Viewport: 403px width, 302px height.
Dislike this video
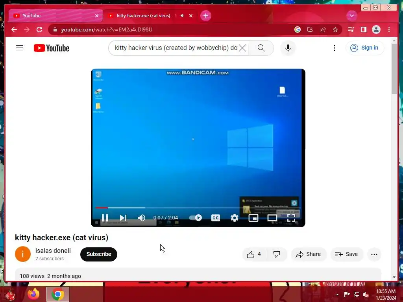coord(277,254)
